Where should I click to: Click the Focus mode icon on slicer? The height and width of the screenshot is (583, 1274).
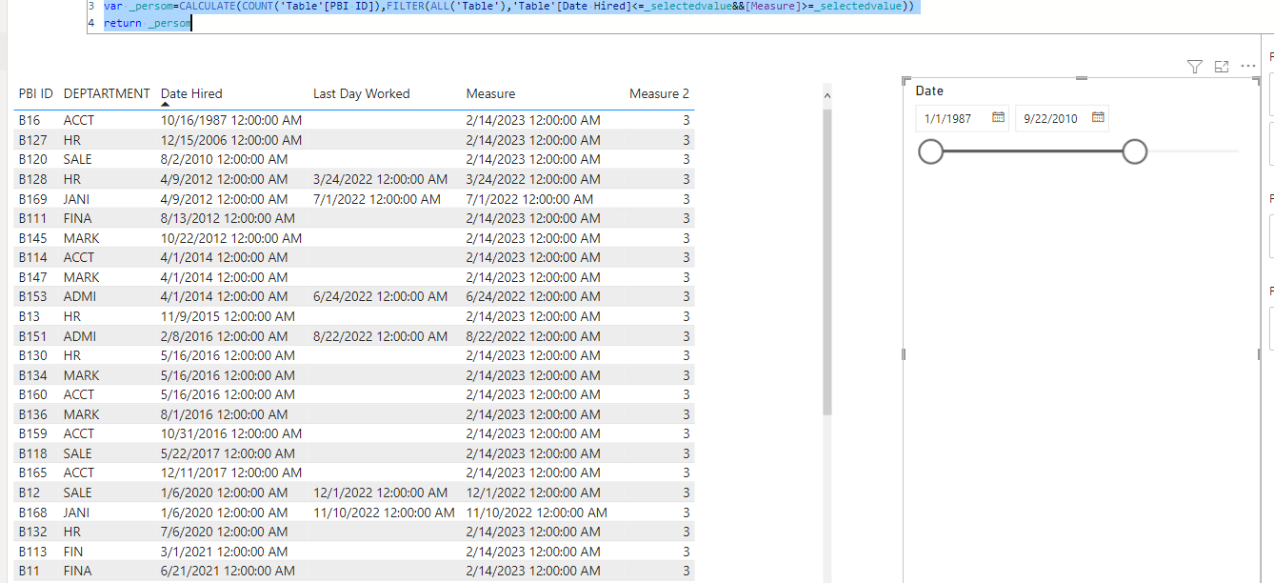coord(1223,67)
